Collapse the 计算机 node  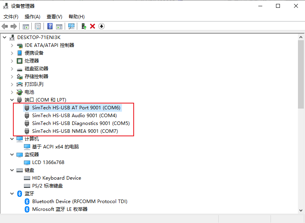12,139
